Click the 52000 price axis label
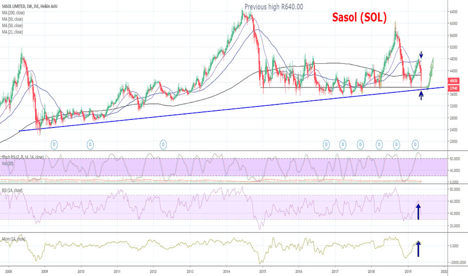Screen dimensions: 468x276 click(453, 47)
